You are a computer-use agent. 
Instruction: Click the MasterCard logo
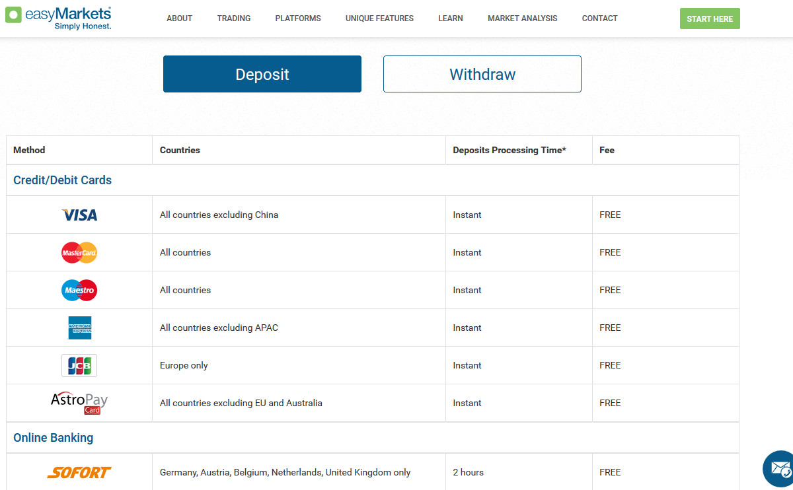[79, 252]
